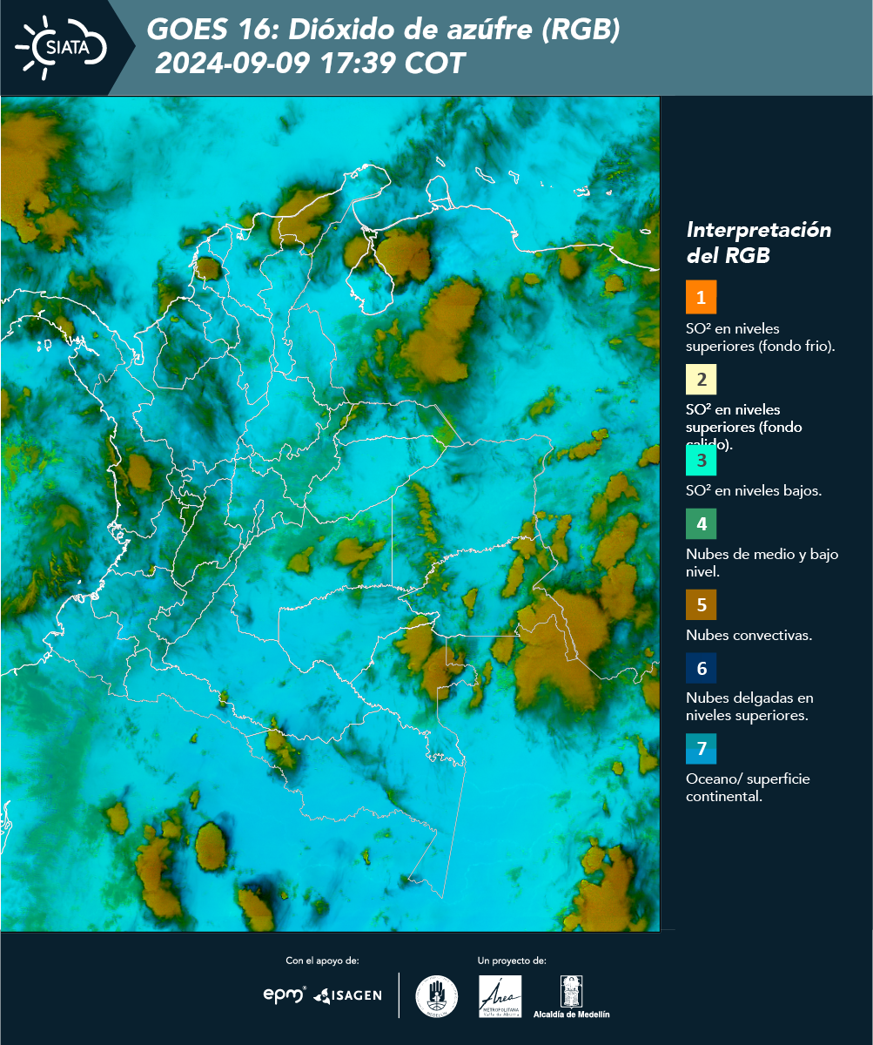Click the circular Medellín seal logo
The width and height of the screenshot is (873, 1045).
pos(437,996)
